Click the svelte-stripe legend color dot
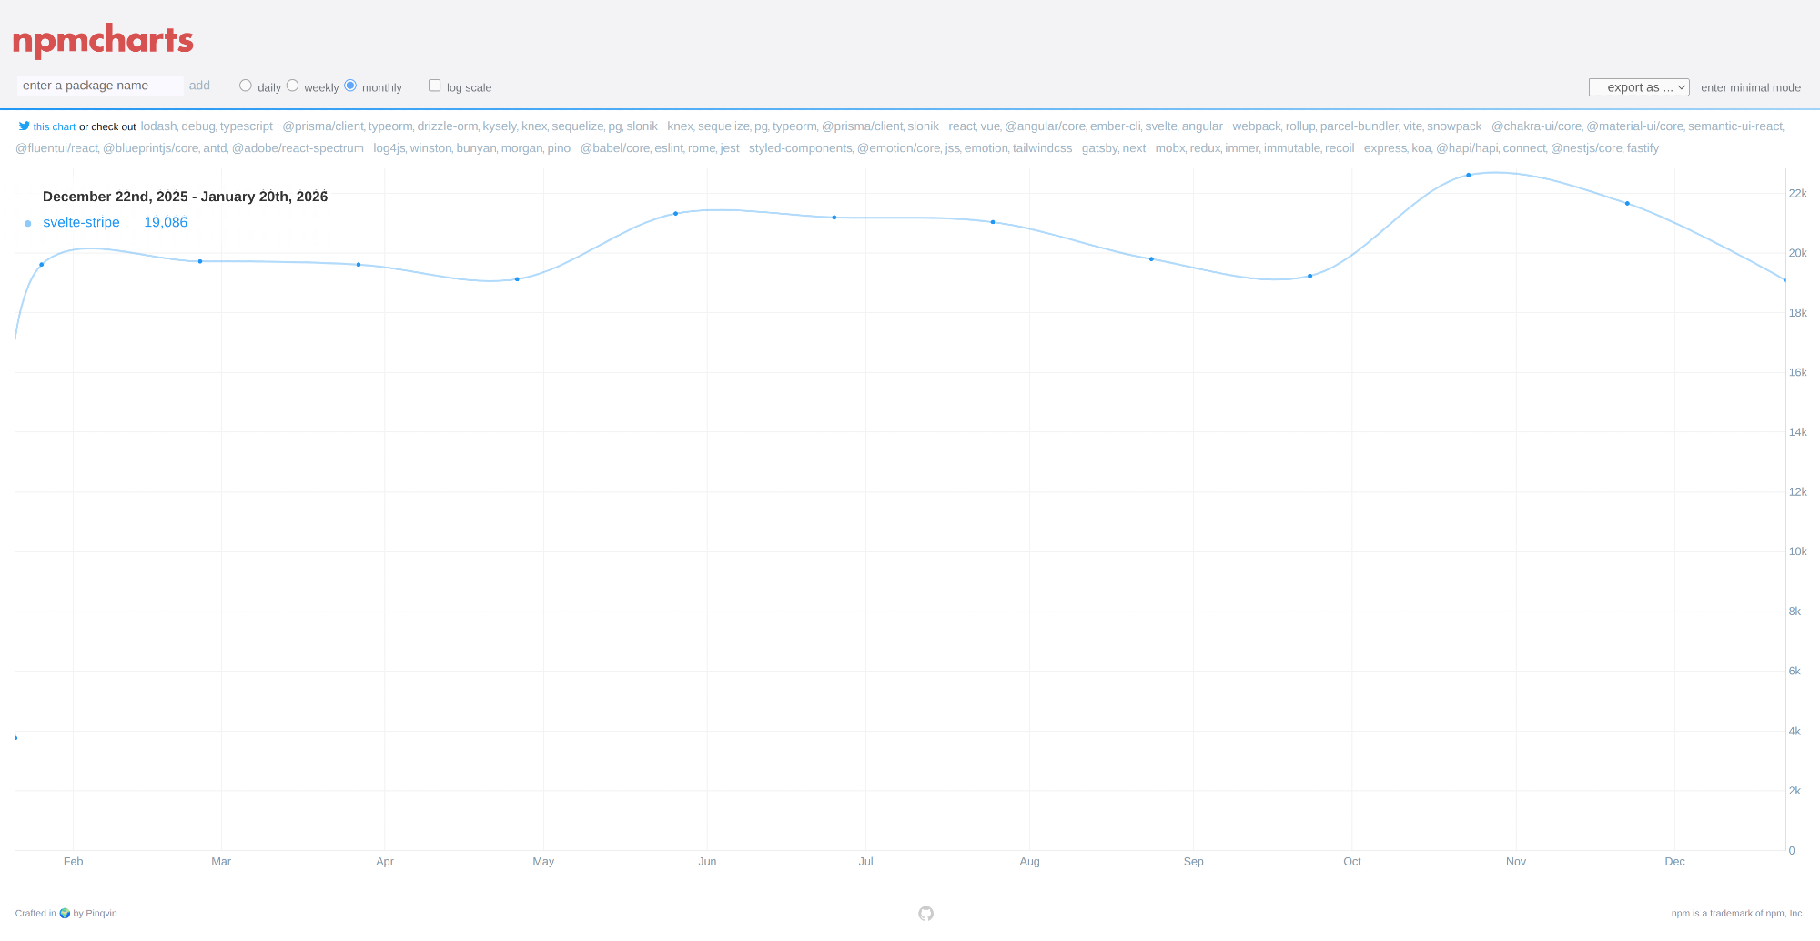The height and width of the screenshot is (941, 1820). (x=28, y=223)
